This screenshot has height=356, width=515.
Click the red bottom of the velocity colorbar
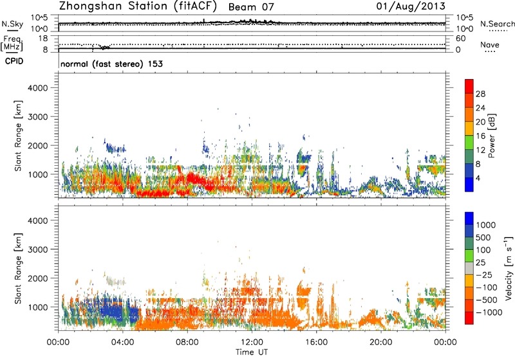[469, 318]
